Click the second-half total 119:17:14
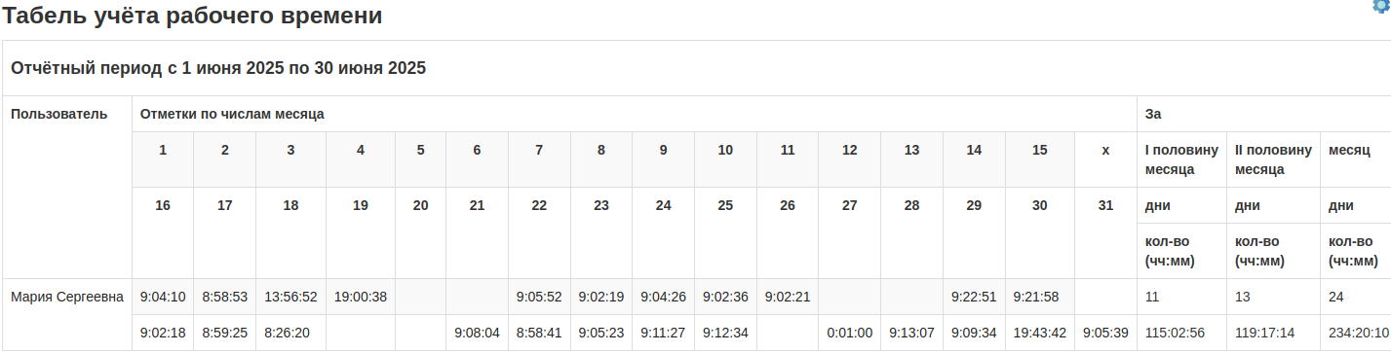 click(1266, 333)
